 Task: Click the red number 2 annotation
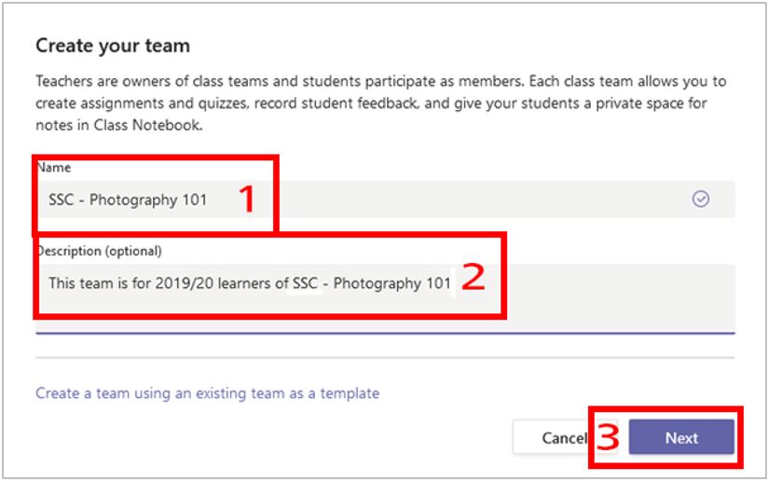tap(473, 278)
